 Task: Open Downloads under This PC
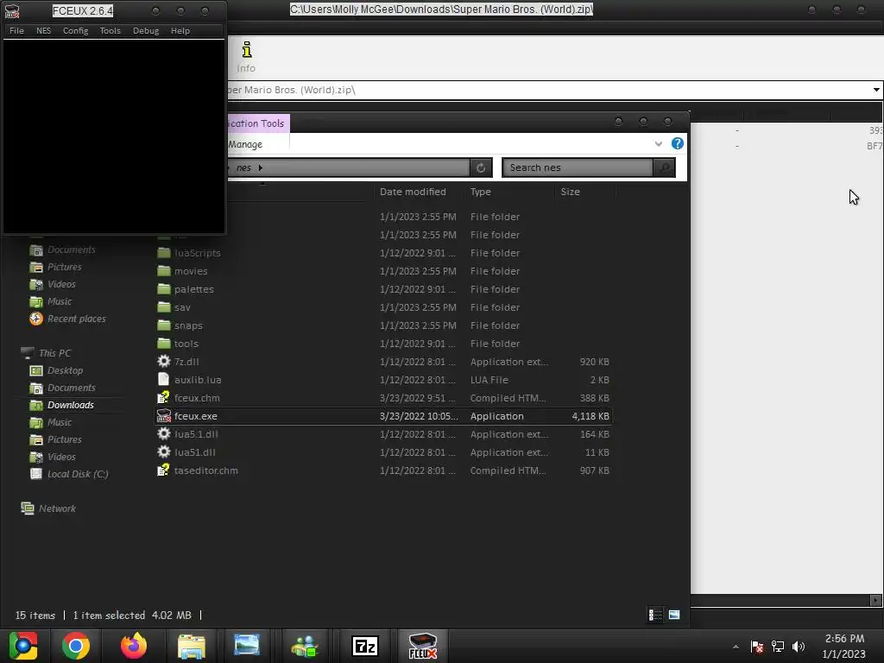(71, 405)
